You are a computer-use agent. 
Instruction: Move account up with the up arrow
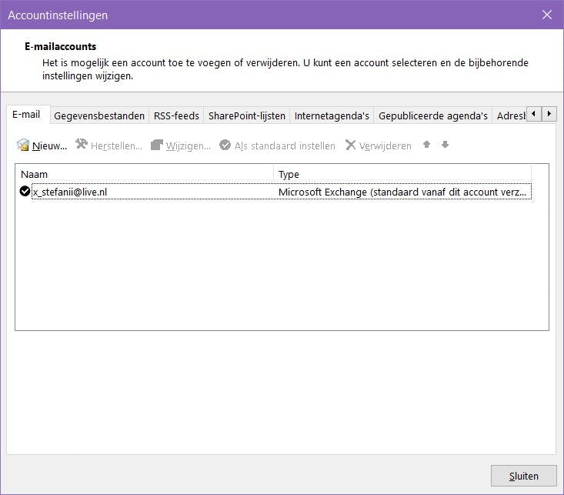pos(426,145)
